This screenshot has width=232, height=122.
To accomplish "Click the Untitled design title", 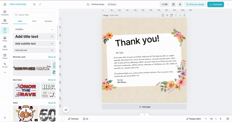I will (x=98, y=4).
